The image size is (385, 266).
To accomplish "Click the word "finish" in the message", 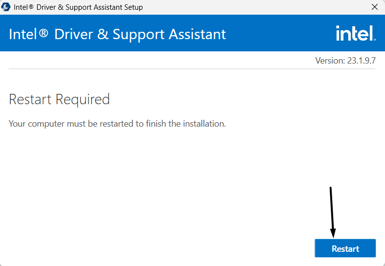I will pos(156,124).
